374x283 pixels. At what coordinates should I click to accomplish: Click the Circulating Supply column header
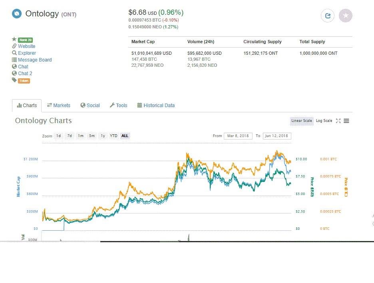coord(263,42)
